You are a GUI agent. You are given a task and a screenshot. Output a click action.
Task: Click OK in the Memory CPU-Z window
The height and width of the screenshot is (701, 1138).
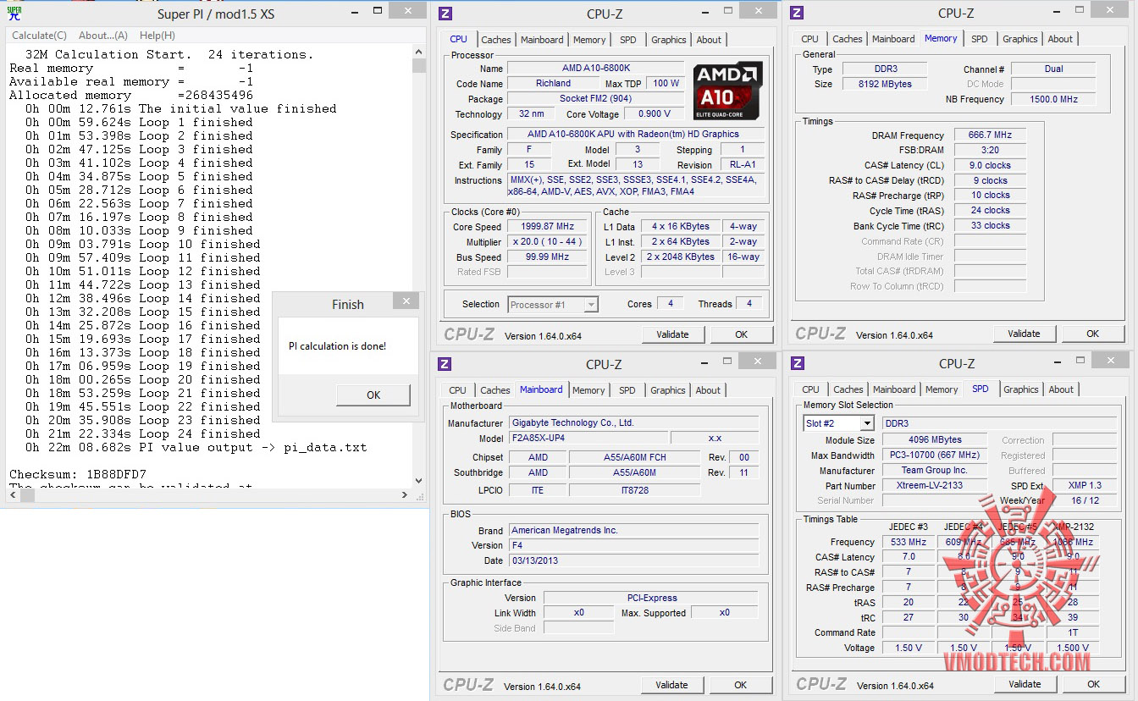pos(1092,334)
